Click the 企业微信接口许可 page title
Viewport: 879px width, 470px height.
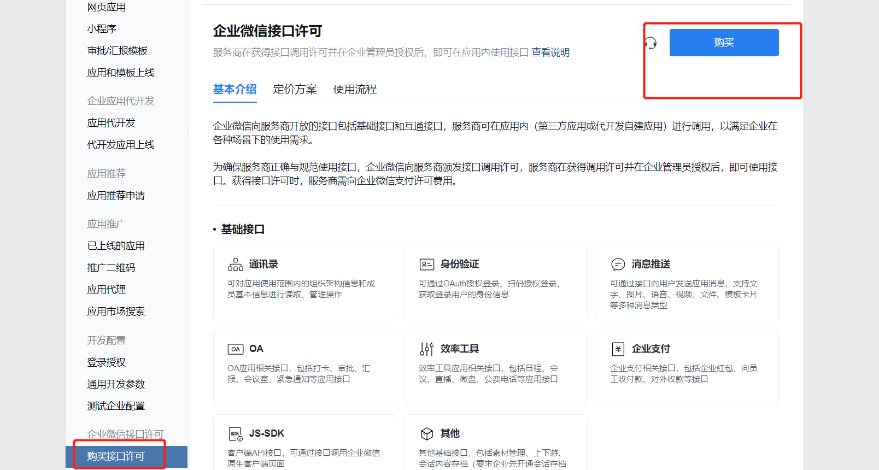(268, 31)
